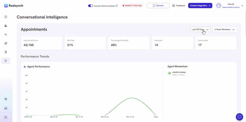Click the Performance Trends heading

click(35, 57)
